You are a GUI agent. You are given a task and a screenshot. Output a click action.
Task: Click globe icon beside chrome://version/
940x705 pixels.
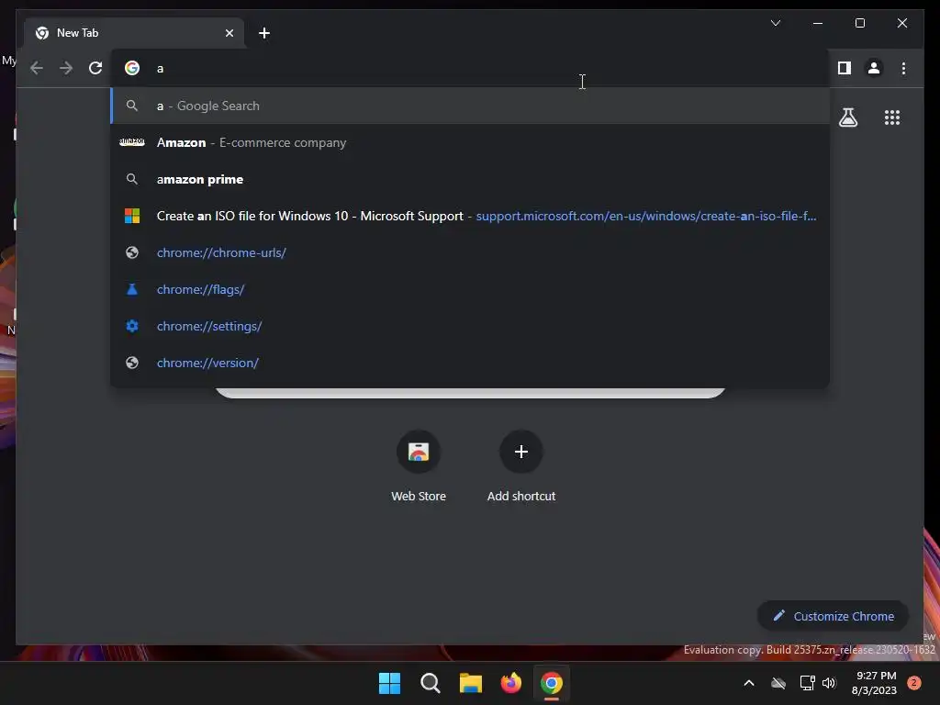(132, 363)
